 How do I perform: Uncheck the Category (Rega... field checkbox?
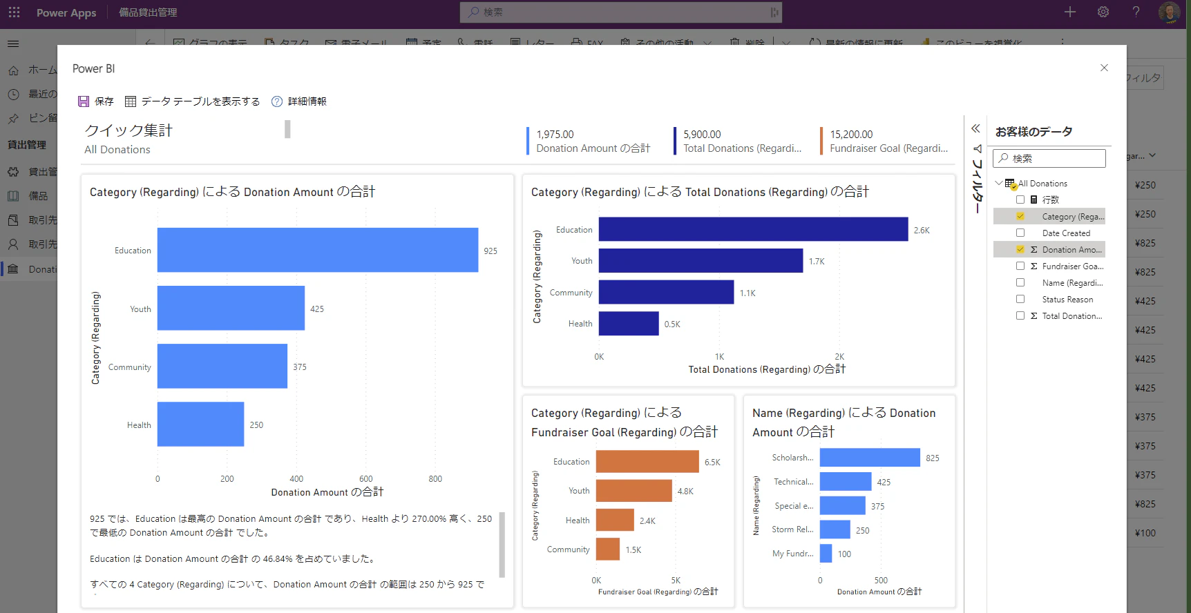click(1020, 216)
